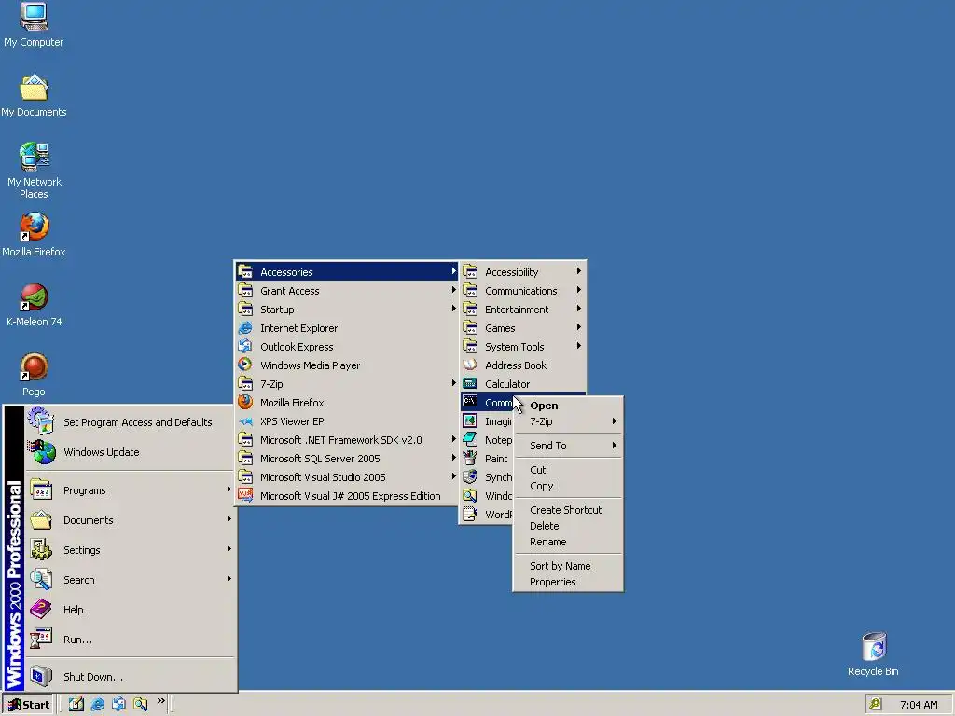Choose Cut in the context menu
This screenshot has width=955, height=716.
pyautogui.click(x=568, y=470)
